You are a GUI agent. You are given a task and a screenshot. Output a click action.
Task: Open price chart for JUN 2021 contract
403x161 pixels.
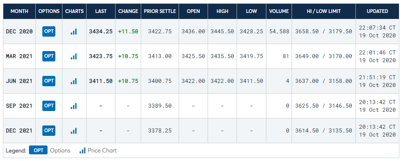[74, 81]
